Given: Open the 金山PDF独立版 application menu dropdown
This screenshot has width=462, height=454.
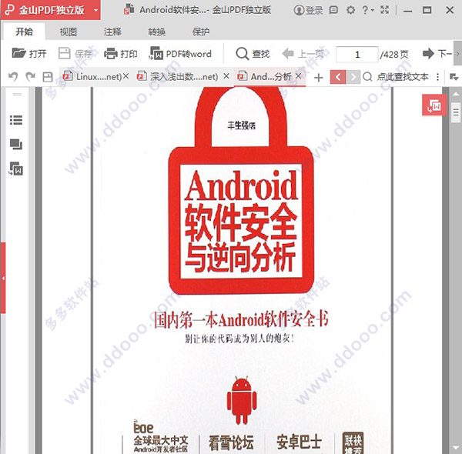Looking at the screenshot, I should pyautogui.click(x=95, y=10).
